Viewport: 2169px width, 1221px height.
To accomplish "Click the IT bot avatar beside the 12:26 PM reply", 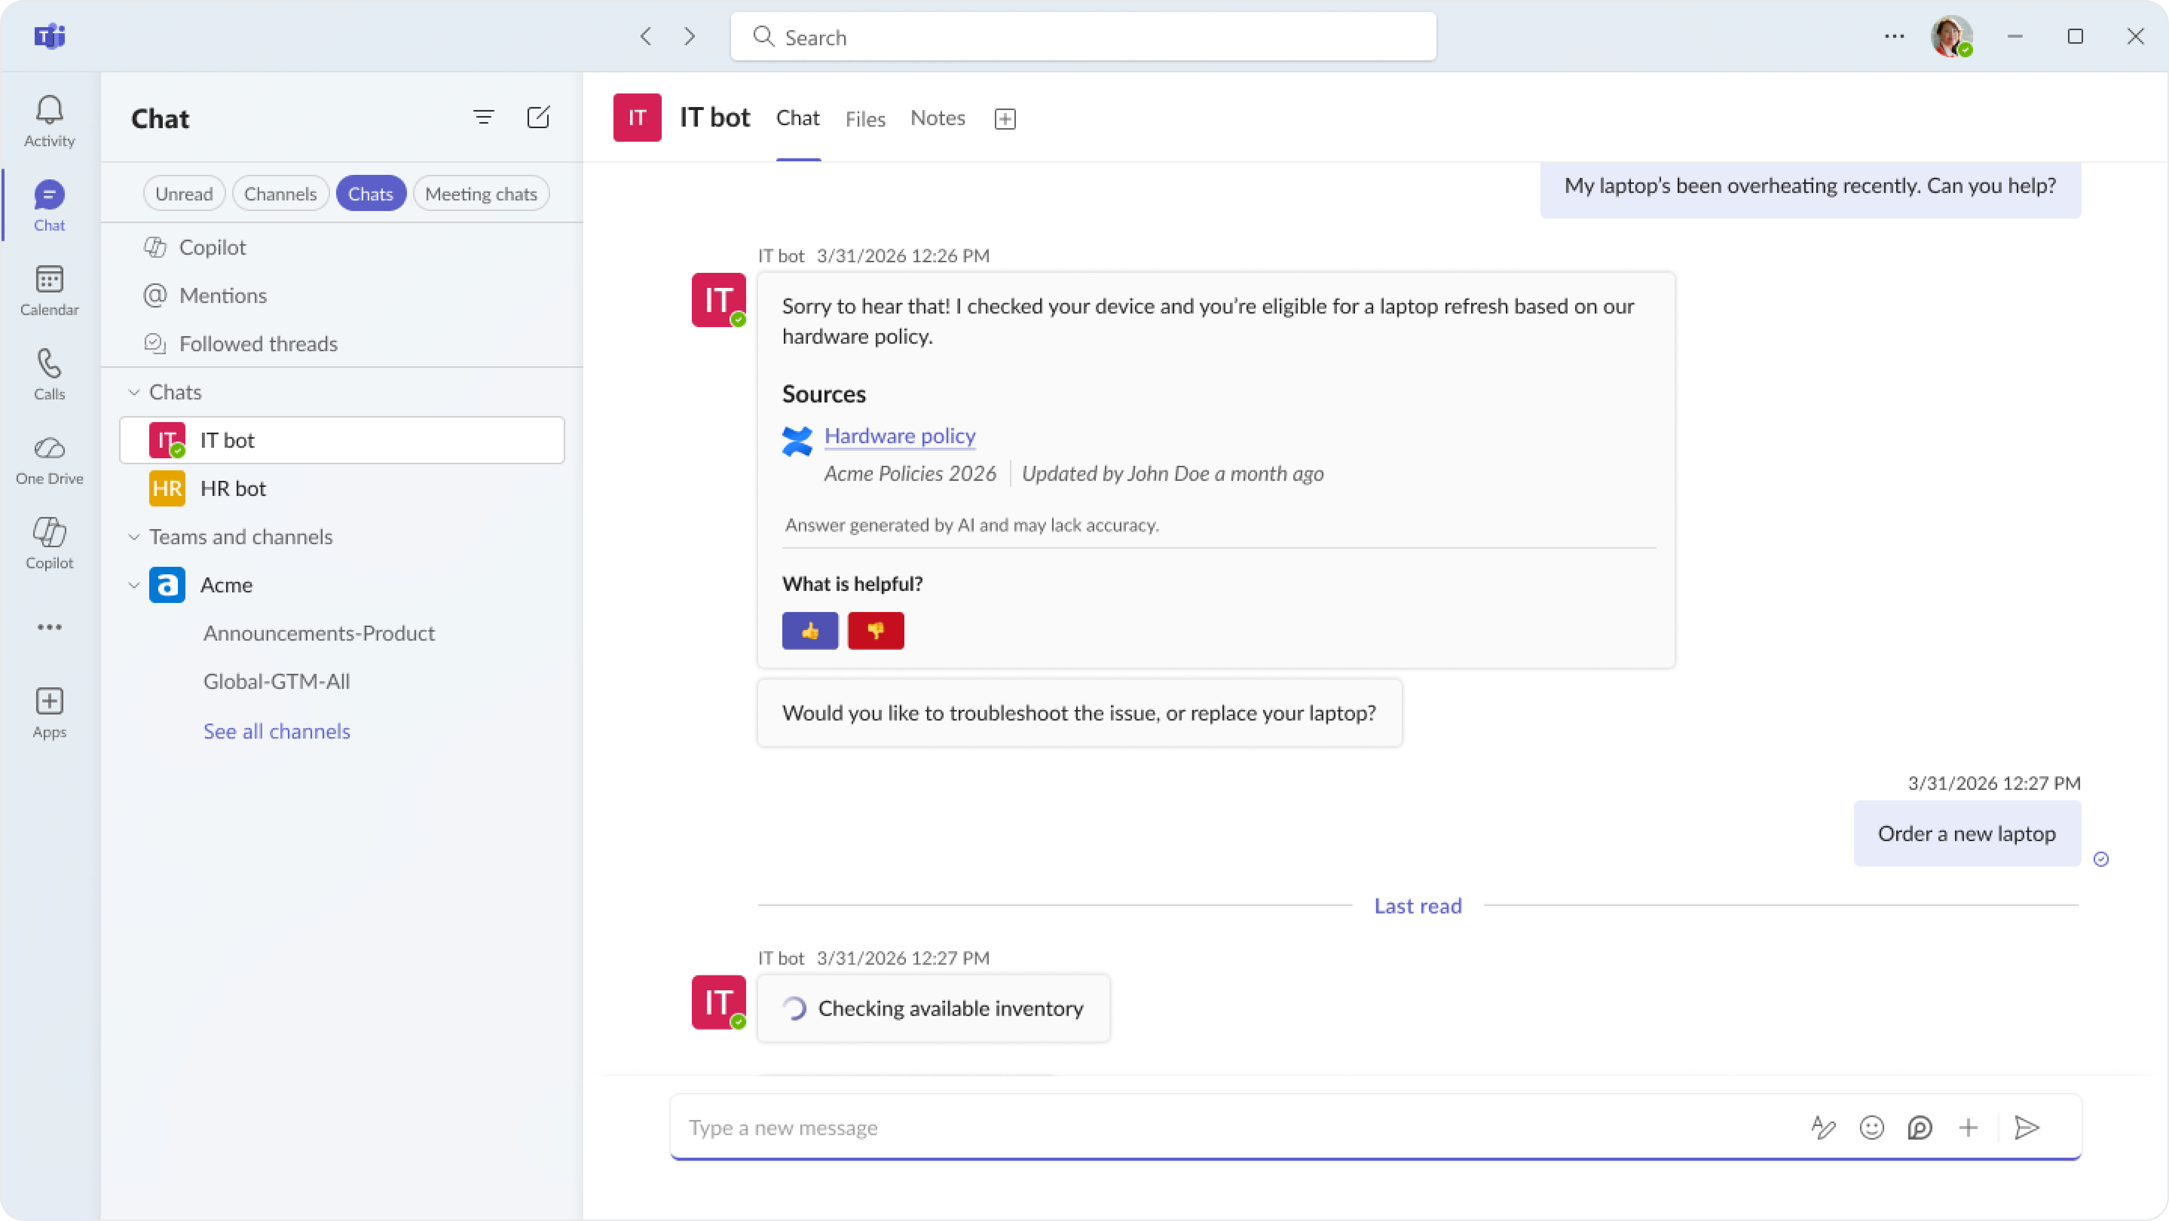I will (x=718, y=300).
